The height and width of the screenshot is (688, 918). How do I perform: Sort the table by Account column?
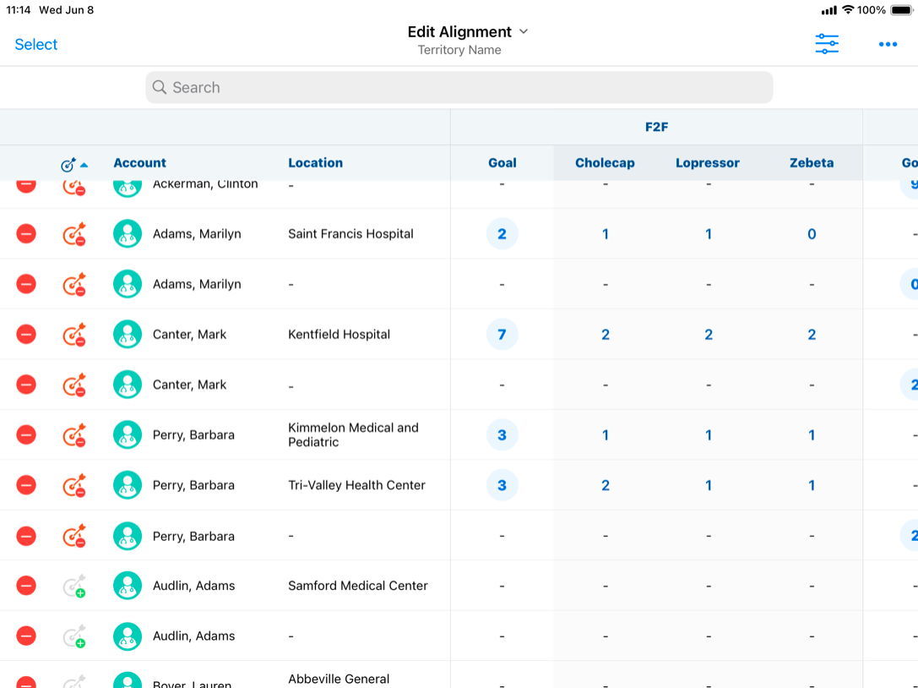coord(139,163)
